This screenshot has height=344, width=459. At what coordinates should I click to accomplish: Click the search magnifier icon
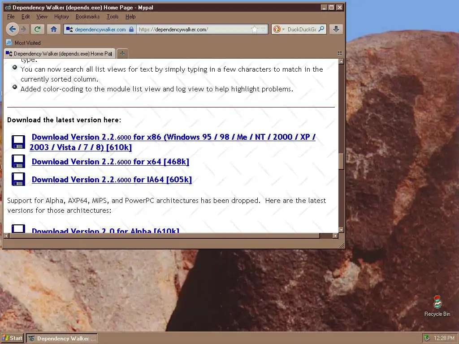pos(321,29)
